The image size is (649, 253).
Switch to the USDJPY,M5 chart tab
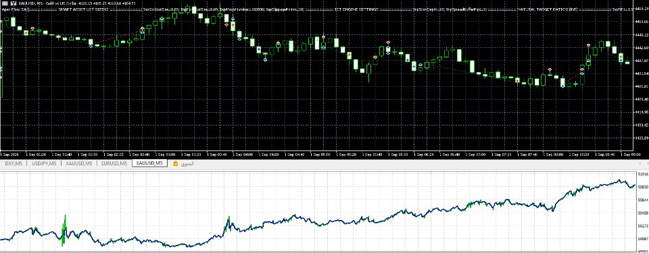tap(44, 163)
